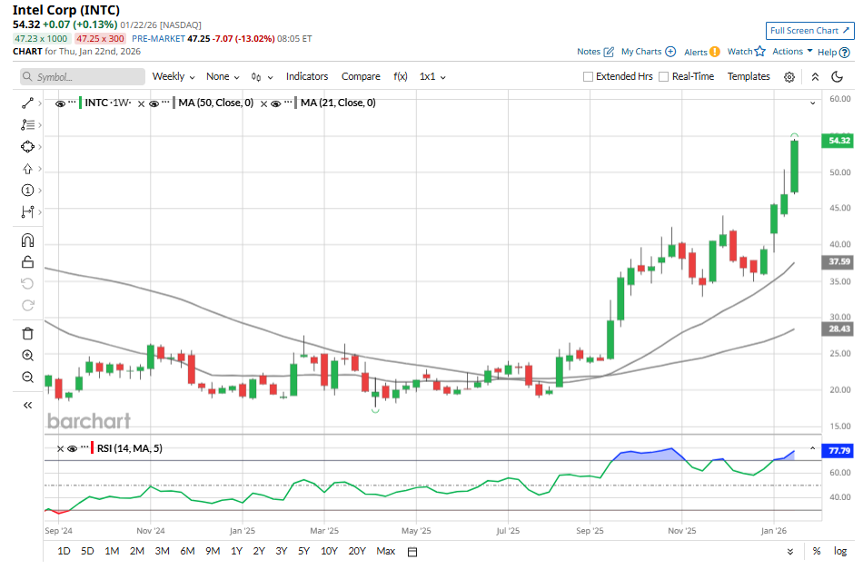Image resolution: width=863 pixels, height=579 pixels.
Task: Select the 3M time range
Action: coord(162,551)
